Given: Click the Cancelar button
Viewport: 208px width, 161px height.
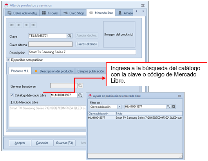Looking at the screenshot, I should tap(42, 143).
